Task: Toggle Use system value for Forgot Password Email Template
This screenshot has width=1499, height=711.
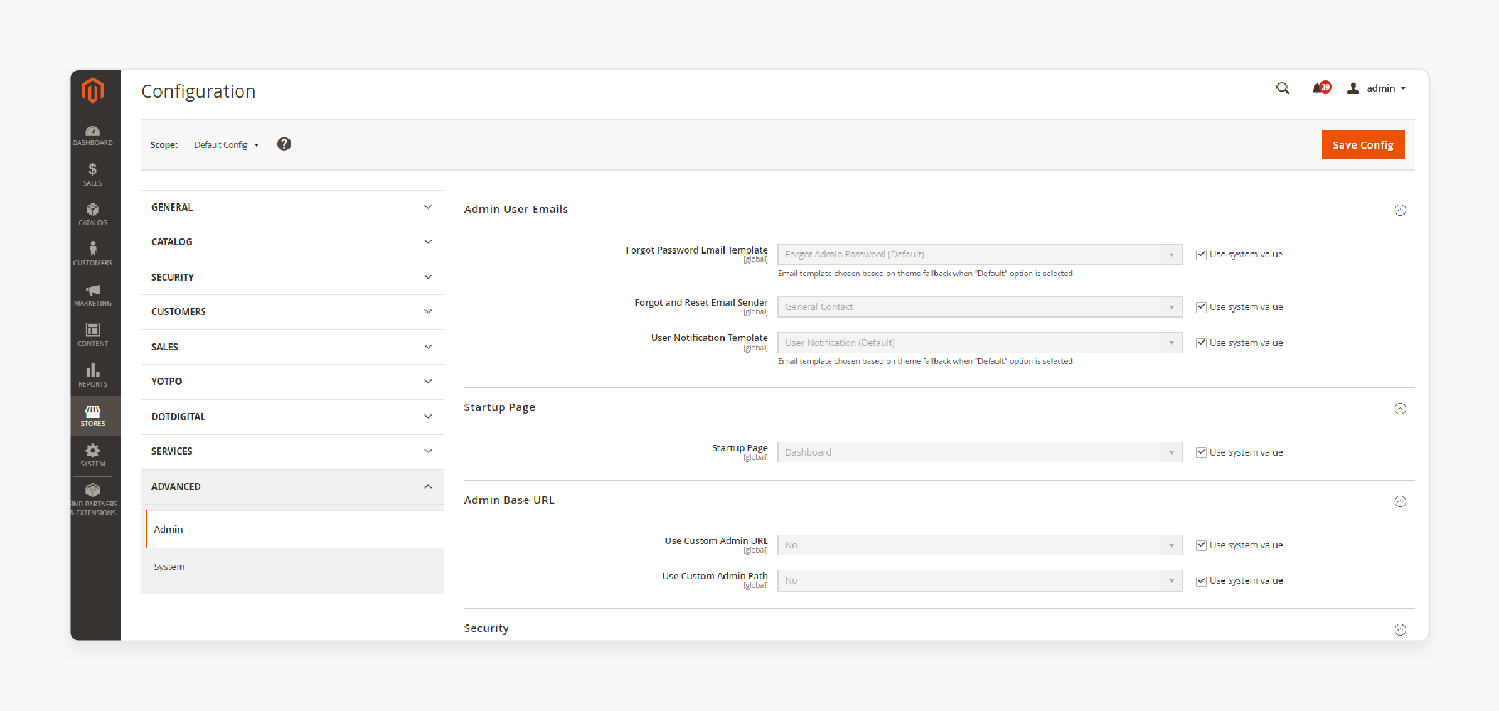Action: point(1201,254)
